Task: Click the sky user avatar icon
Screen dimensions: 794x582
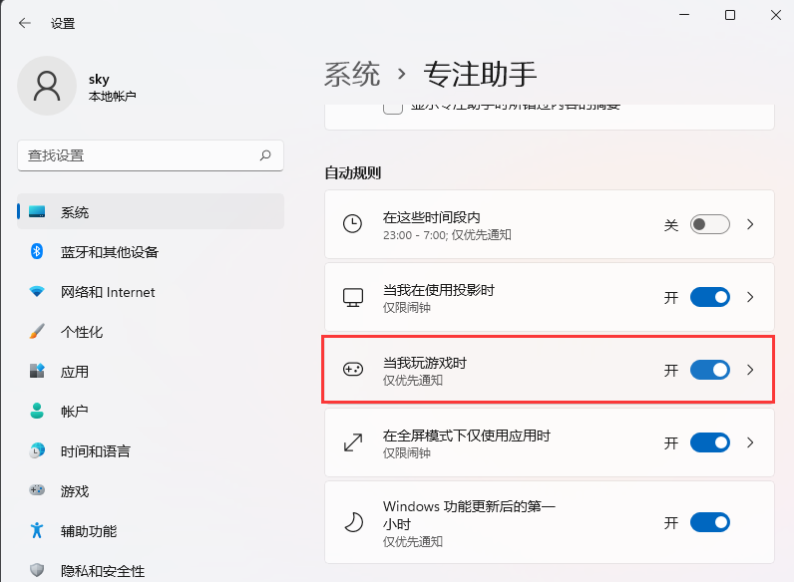Action: click(47, 86)
